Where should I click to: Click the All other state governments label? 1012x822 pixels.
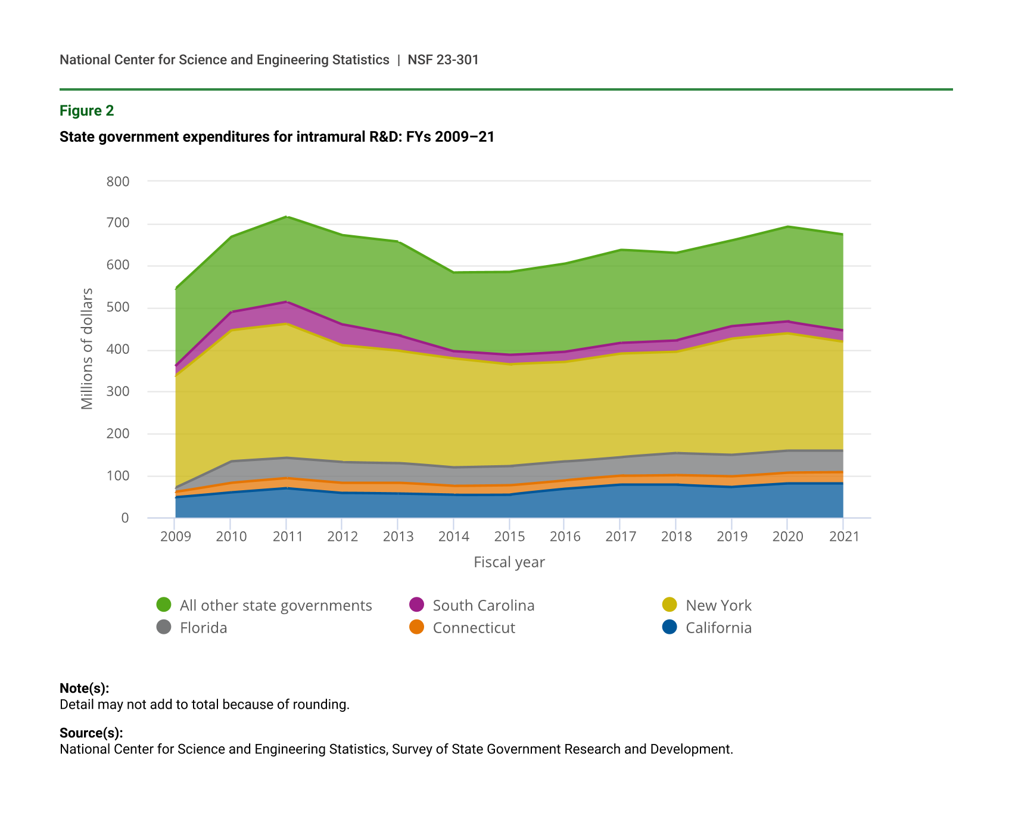coord(275,605)
